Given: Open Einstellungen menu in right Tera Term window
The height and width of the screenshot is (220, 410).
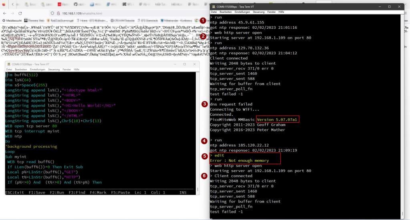Looking at the screenshot, I should [243, 12].
